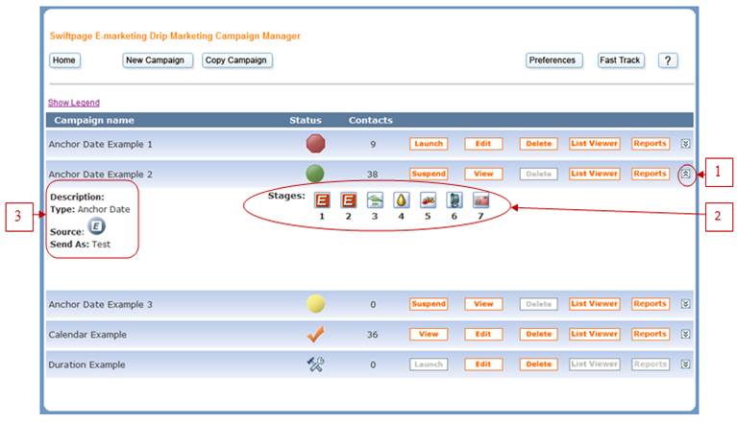737x422 pixels.
Task: Open stage 5 template thumbnail icon
Action: point(428,200)
